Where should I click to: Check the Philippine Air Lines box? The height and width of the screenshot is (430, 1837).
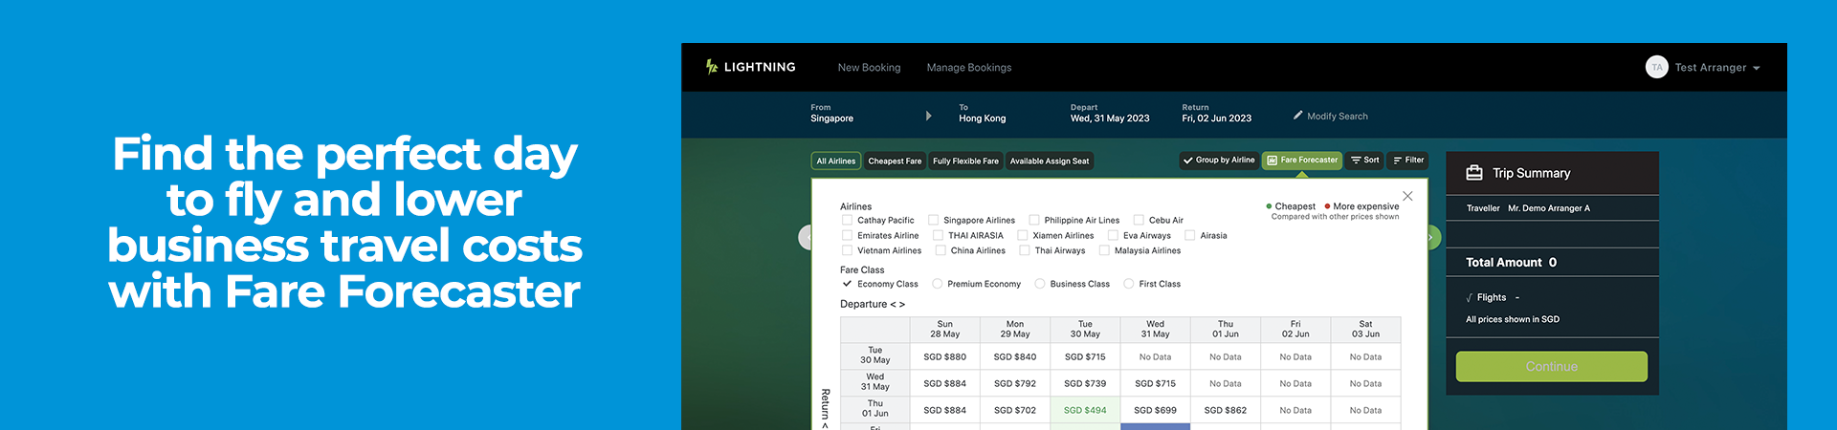click(1034, 220)
